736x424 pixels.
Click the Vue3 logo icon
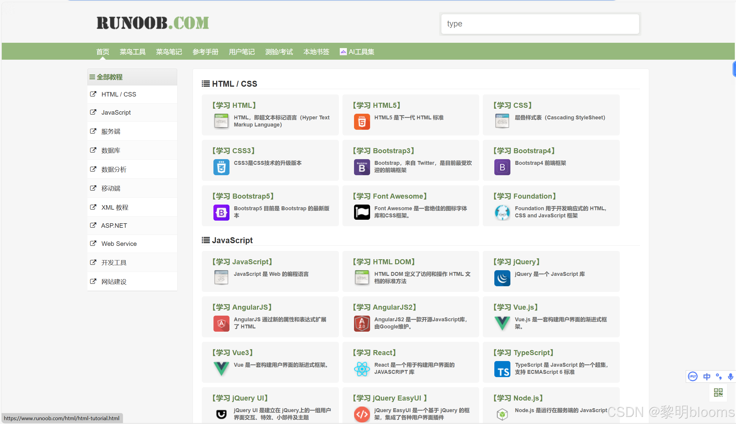221,369
